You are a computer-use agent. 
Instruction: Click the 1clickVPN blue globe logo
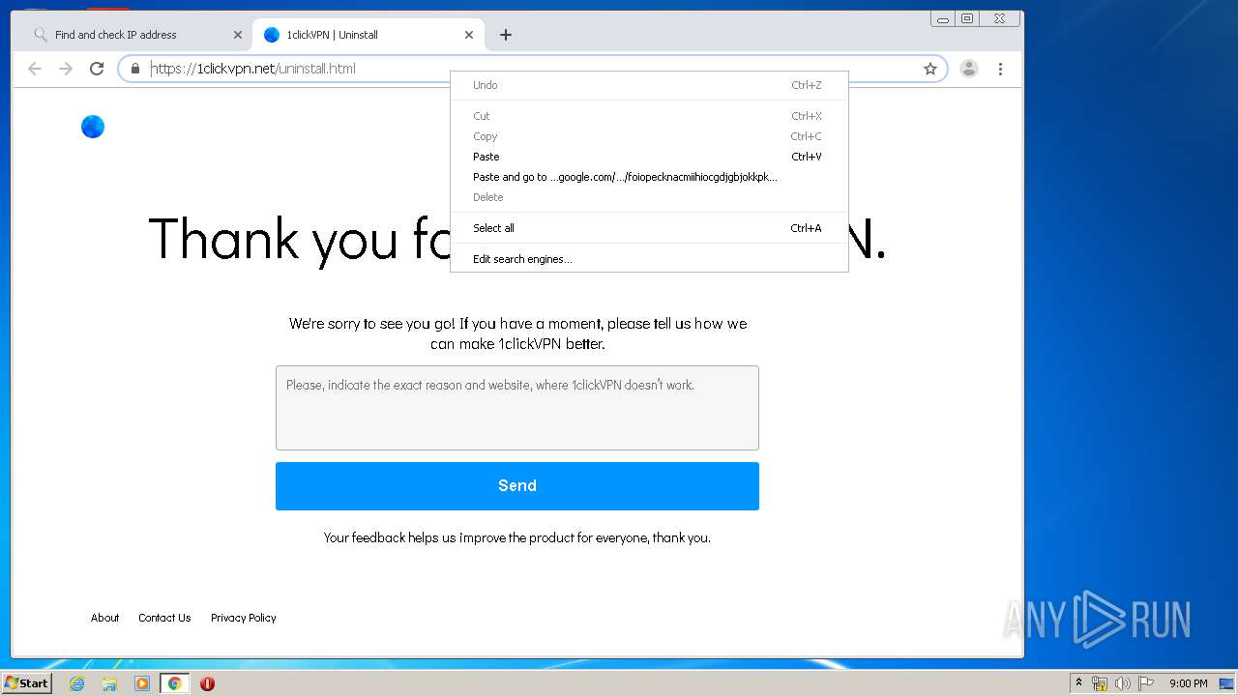93,127
